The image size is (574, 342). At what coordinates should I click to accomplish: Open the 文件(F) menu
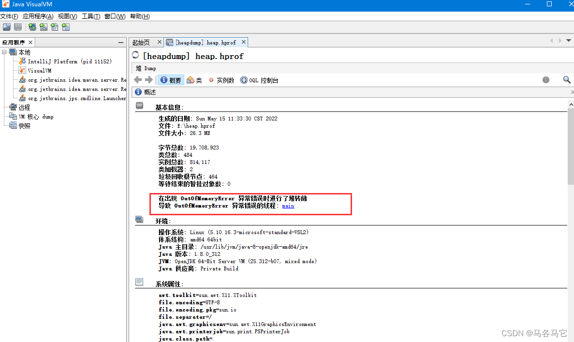coord(9,16)
